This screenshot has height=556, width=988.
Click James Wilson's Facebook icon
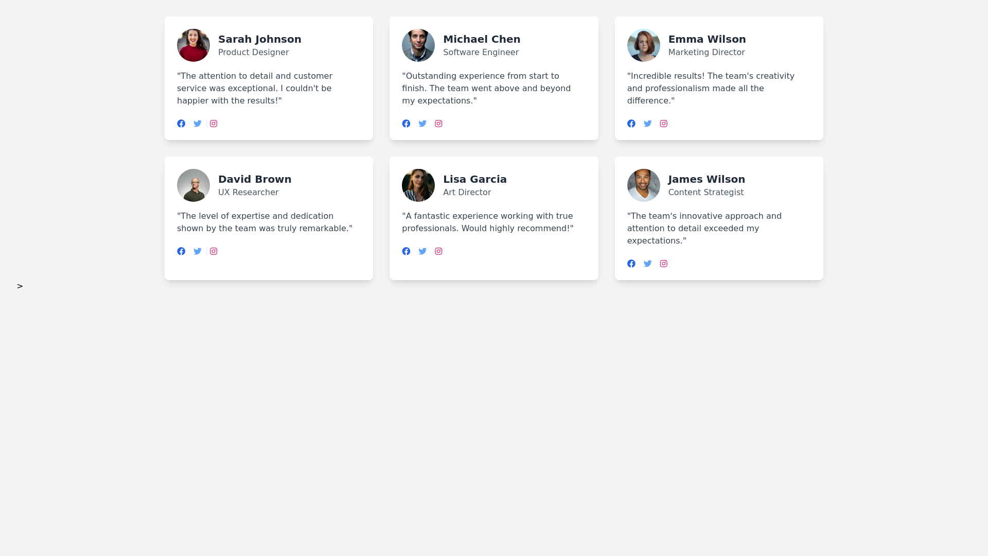coord(631,264)
